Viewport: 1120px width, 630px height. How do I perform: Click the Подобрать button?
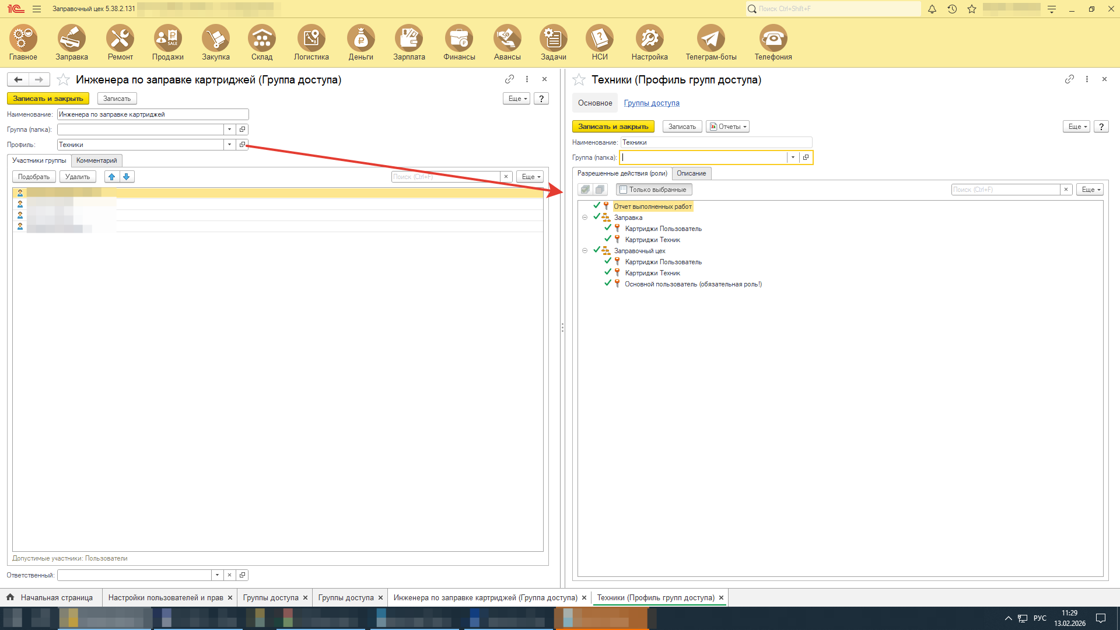34,177
